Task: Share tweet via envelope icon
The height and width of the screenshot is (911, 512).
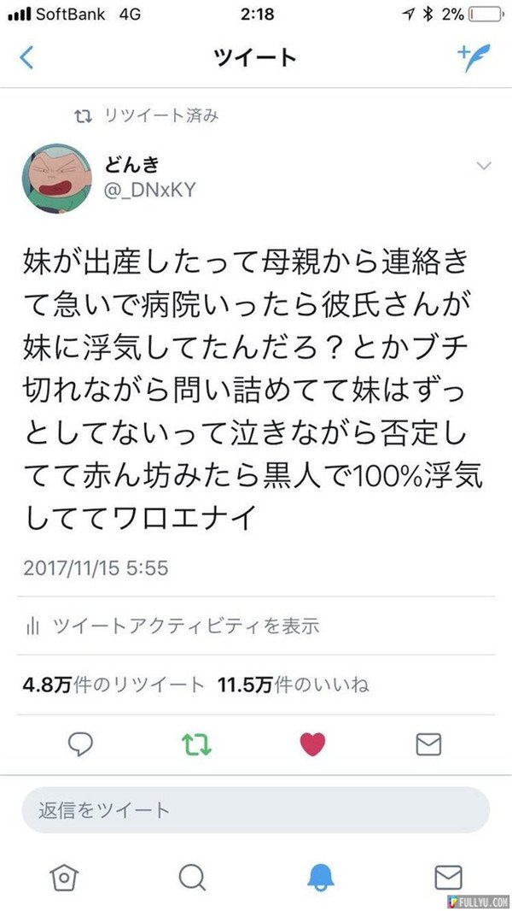Action: pos(428,744)
